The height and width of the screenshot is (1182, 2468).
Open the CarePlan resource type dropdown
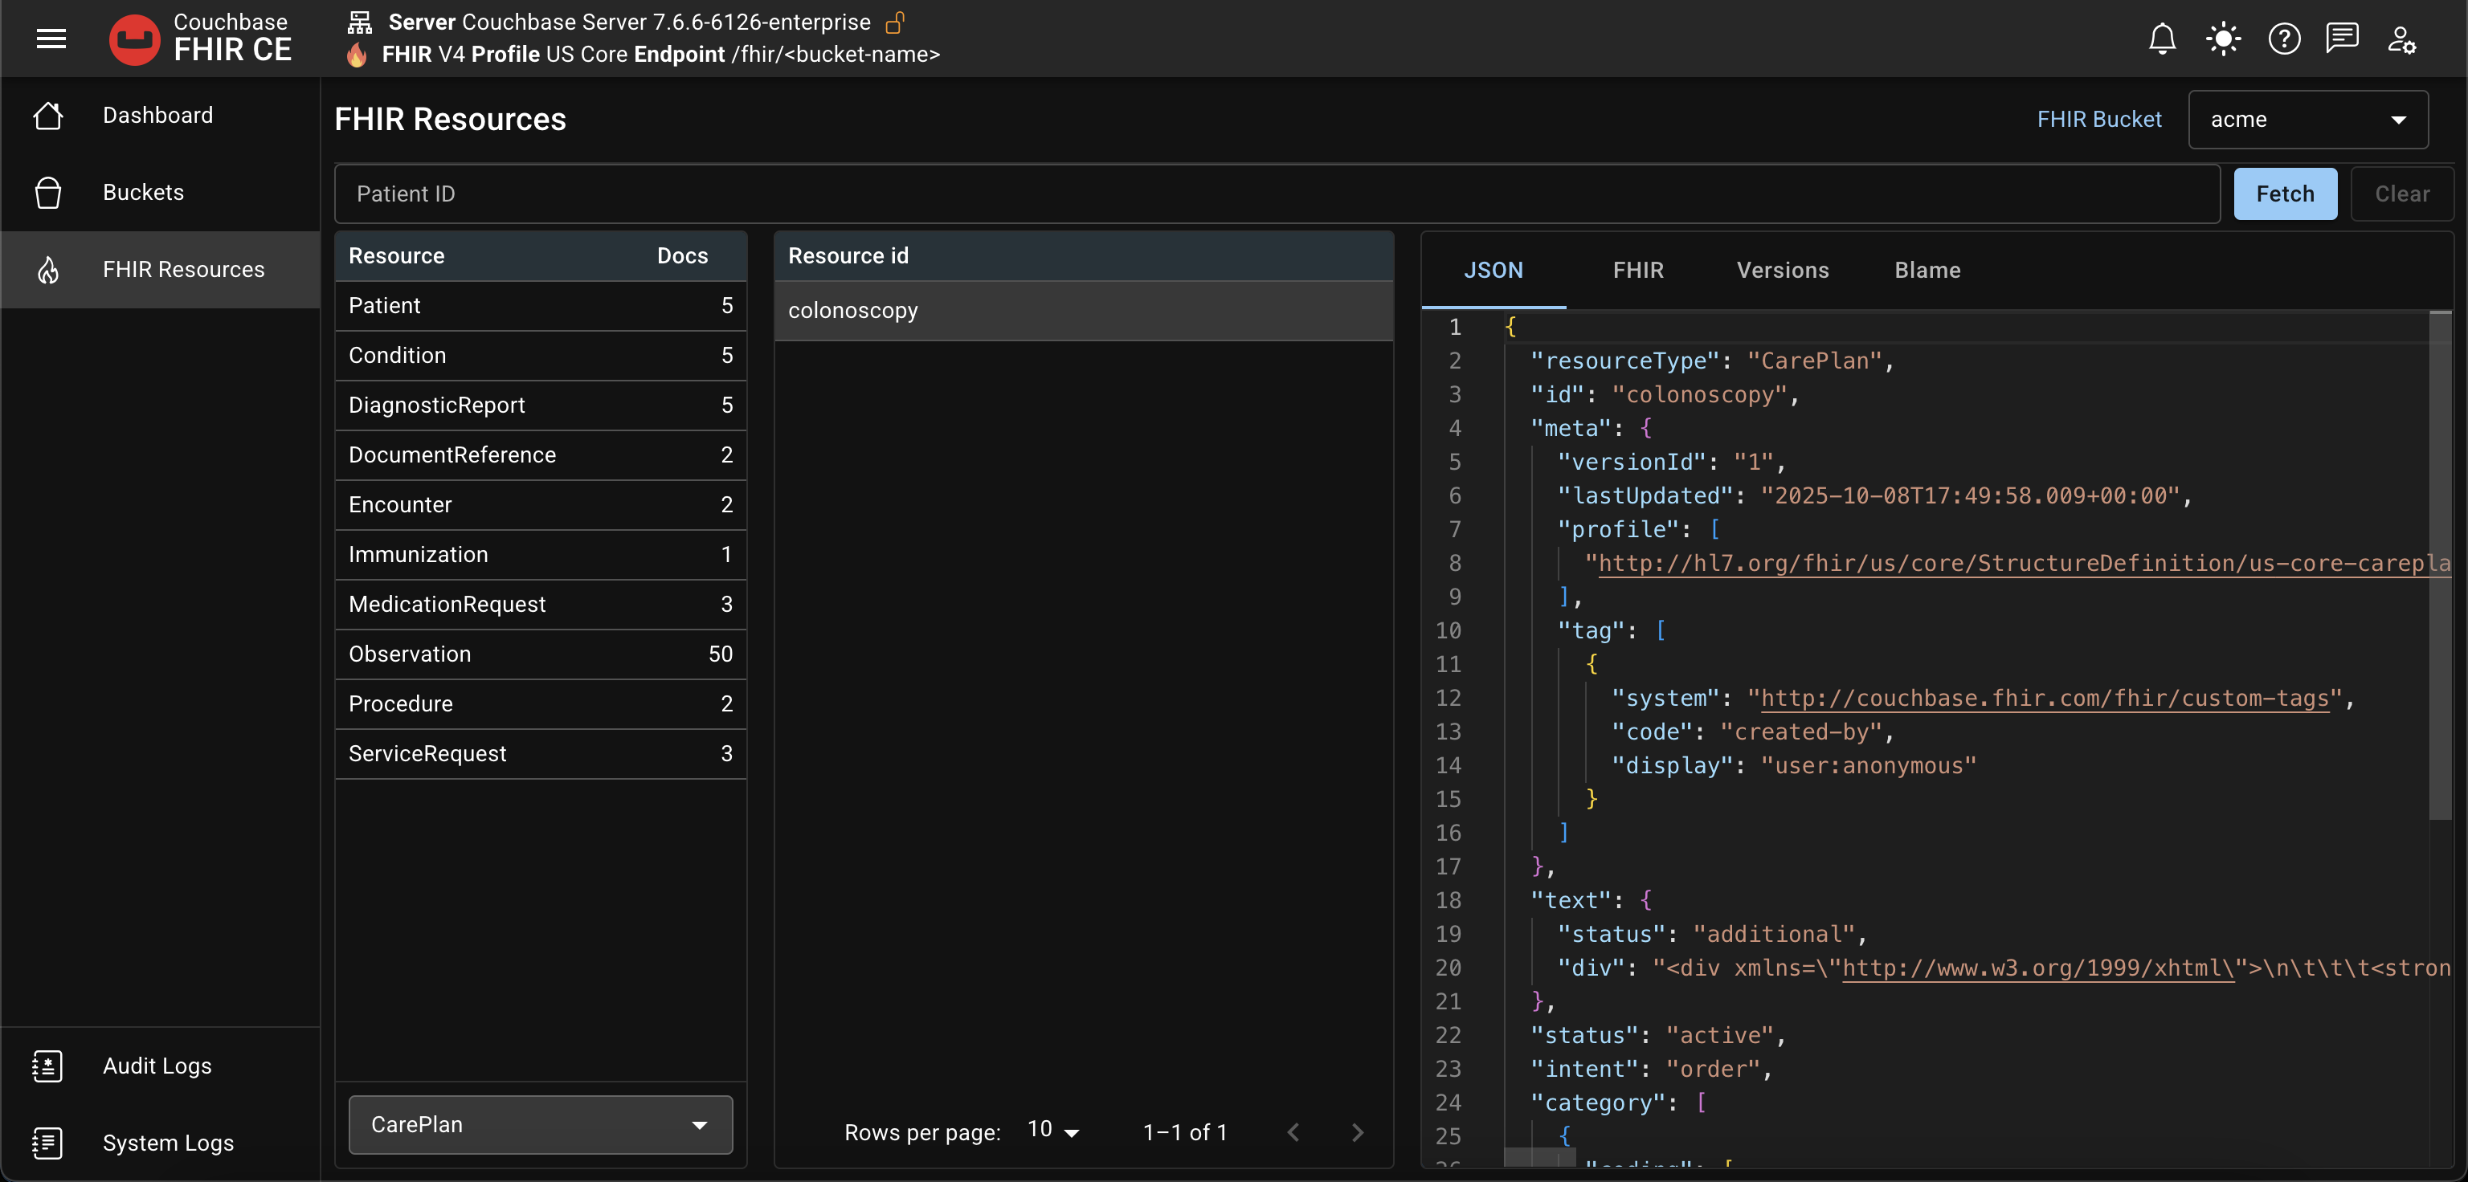tap(541, 1124)
